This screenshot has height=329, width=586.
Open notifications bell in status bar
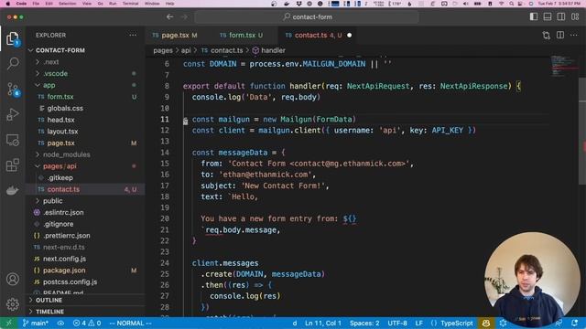(x=574, y=323)
